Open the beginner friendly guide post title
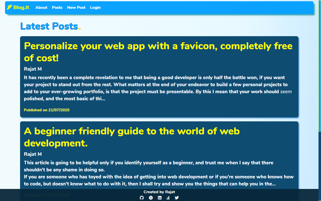This screenshot has height=201, width=321. (x=132, y=137)
